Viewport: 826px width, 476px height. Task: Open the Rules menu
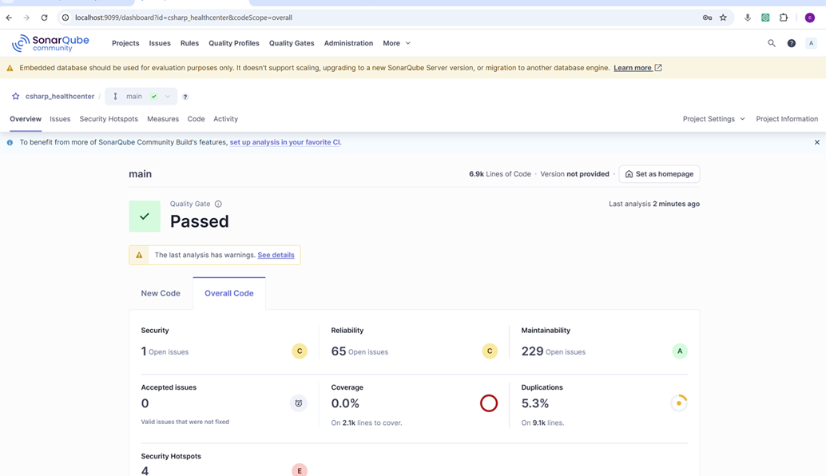click(x=189, y=43)
